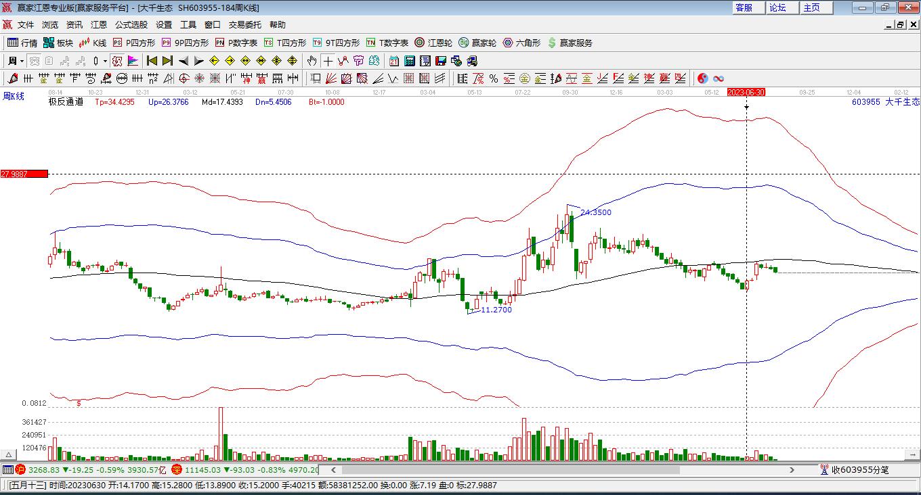Step chart back with black left arrow
The width and height of the screenshot is (921, 495).
(x=184, y=61)
